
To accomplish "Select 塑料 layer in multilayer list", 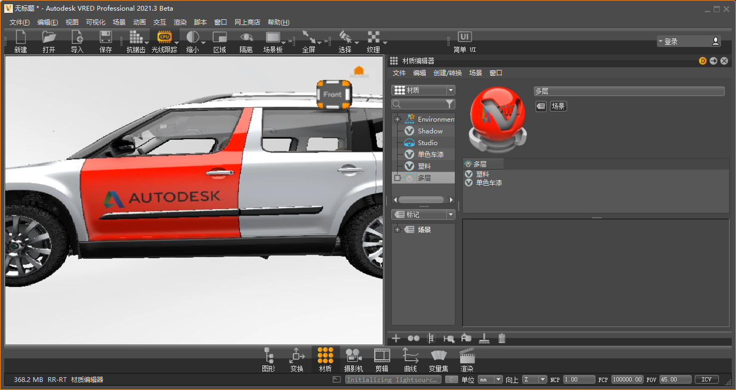I will 482,174.
